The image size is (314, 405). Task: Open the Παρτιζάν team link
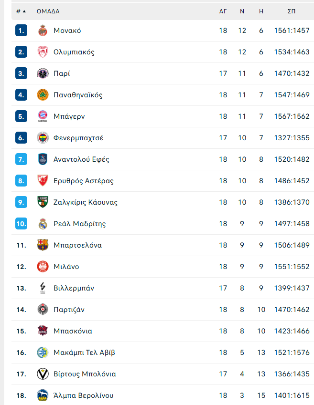69,310
